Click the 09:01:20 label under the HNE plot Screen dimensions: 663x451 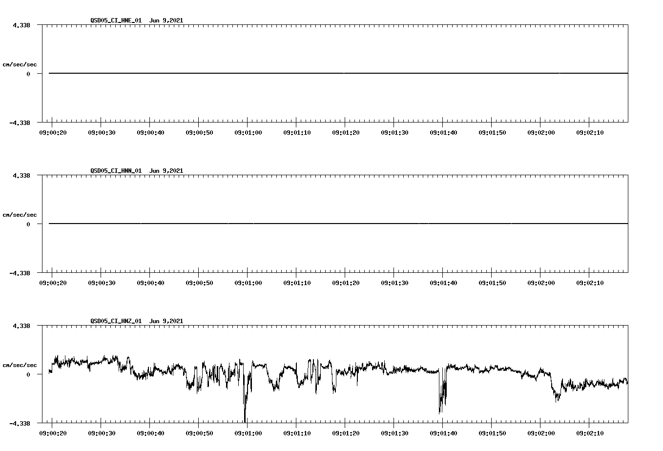click(x=346, y=133)
